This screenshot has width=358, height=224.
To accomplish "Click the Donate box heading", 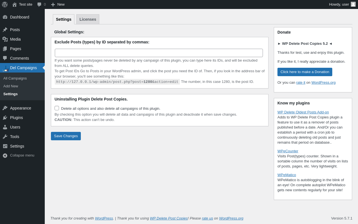I will 284,32.
